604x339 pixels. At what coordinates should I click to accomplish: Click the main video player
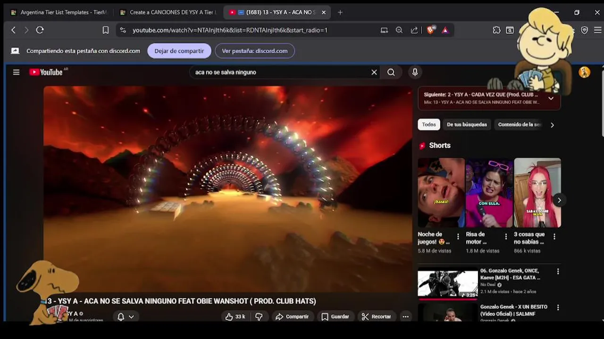coord(228,189)
